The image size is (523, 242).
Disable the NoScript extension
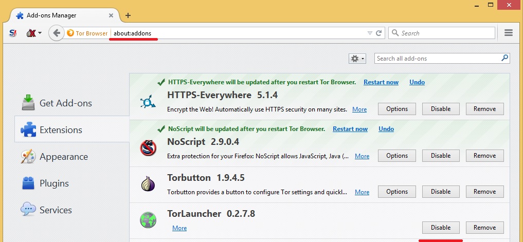coord(441,156)
